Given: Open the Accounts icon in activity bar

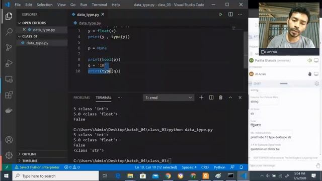Looking at the screenshot, I should point(9,140).
